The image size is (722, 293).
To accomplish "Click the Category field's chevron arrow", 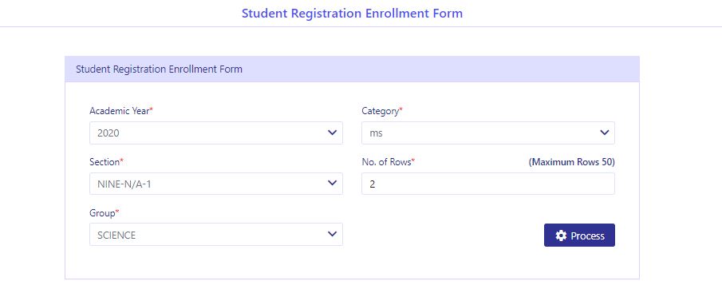I will 604,133.
